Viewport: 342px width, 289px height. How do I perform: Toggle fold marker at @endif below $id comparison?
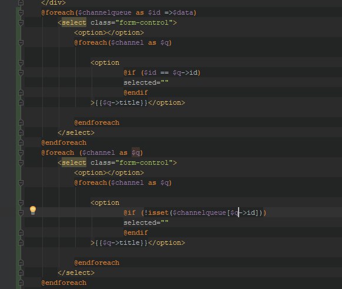pos(21,92)
